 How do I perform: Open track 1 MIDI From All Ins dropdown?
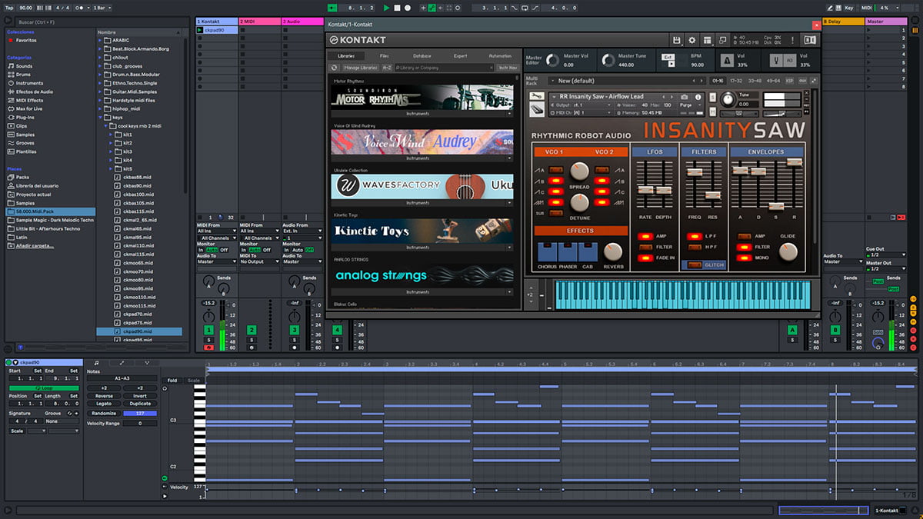pos(215,231)
